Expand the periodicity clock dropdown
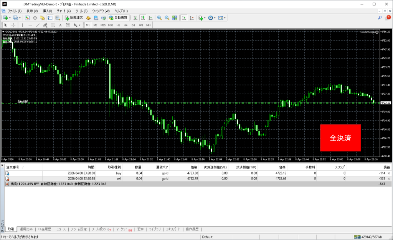The height and width of the screenshot is (240, 393). click(x=215, y=18)
